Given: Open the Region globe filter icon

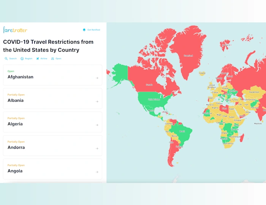Looking at the screenshot, I should point(22,58).
